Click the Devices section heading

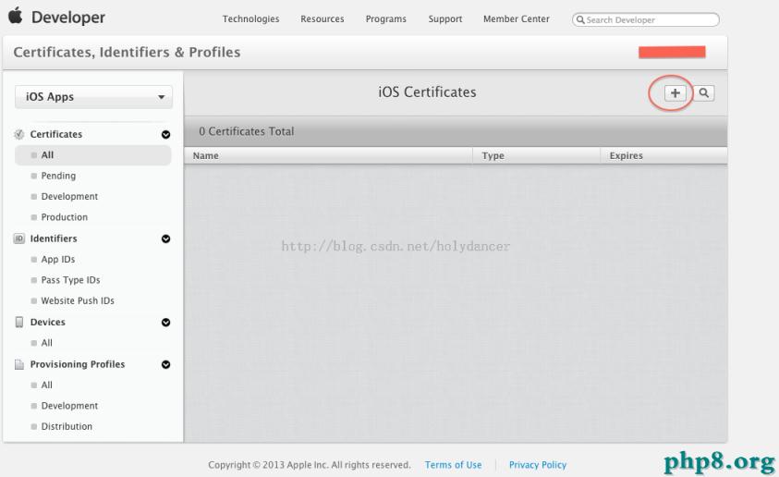coord(48,322)
